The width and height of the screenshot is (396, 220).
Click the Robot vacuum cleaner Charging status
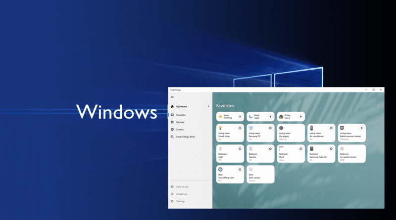click(x=344, y=139)
